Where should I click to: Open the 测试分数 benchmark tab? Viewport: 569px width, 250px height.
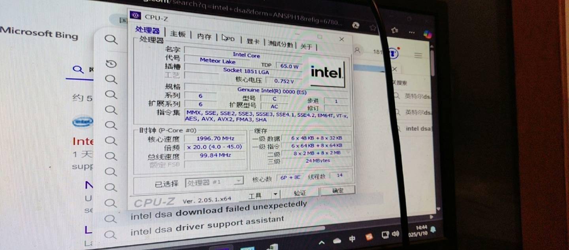point(281,44)
